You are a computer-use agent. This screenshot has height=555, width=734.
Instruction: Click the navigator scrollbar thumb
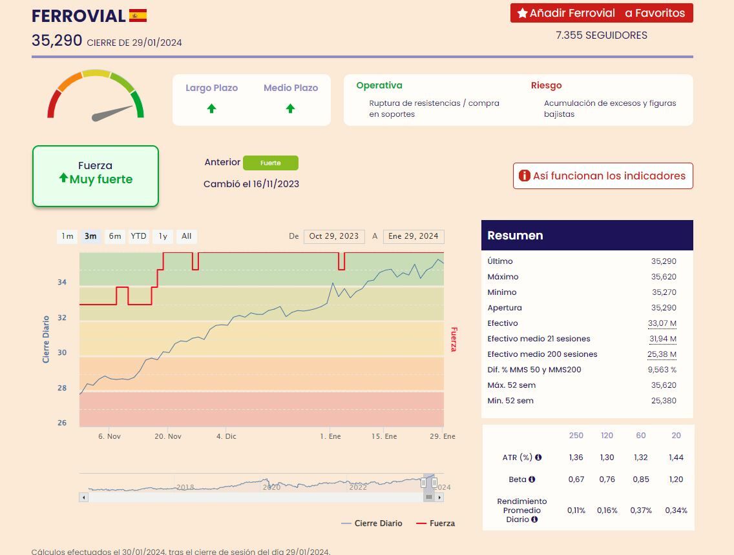point(429,497)
